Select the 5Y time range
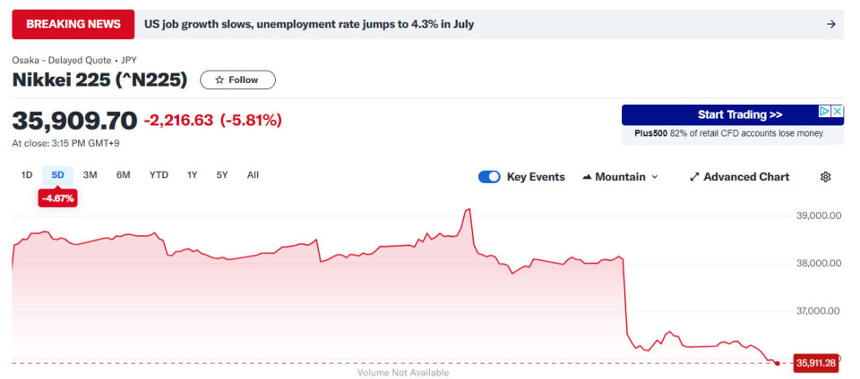 222,175
